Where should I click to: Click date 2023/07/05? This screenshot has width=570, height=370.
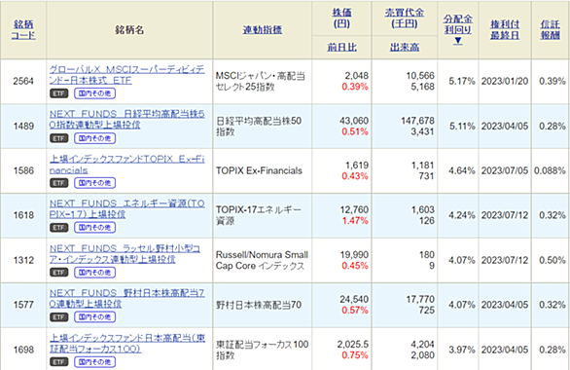(505, 170)
